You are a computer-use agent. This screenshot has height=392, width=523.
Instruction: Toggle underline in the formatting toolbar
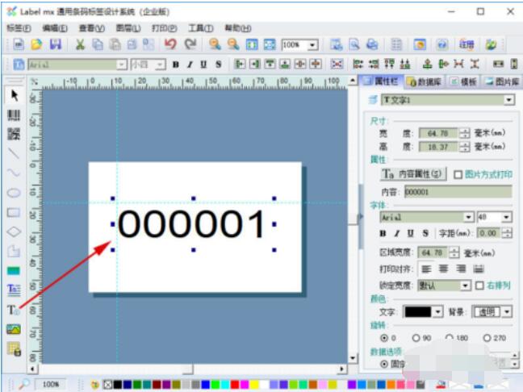[204, 65]
